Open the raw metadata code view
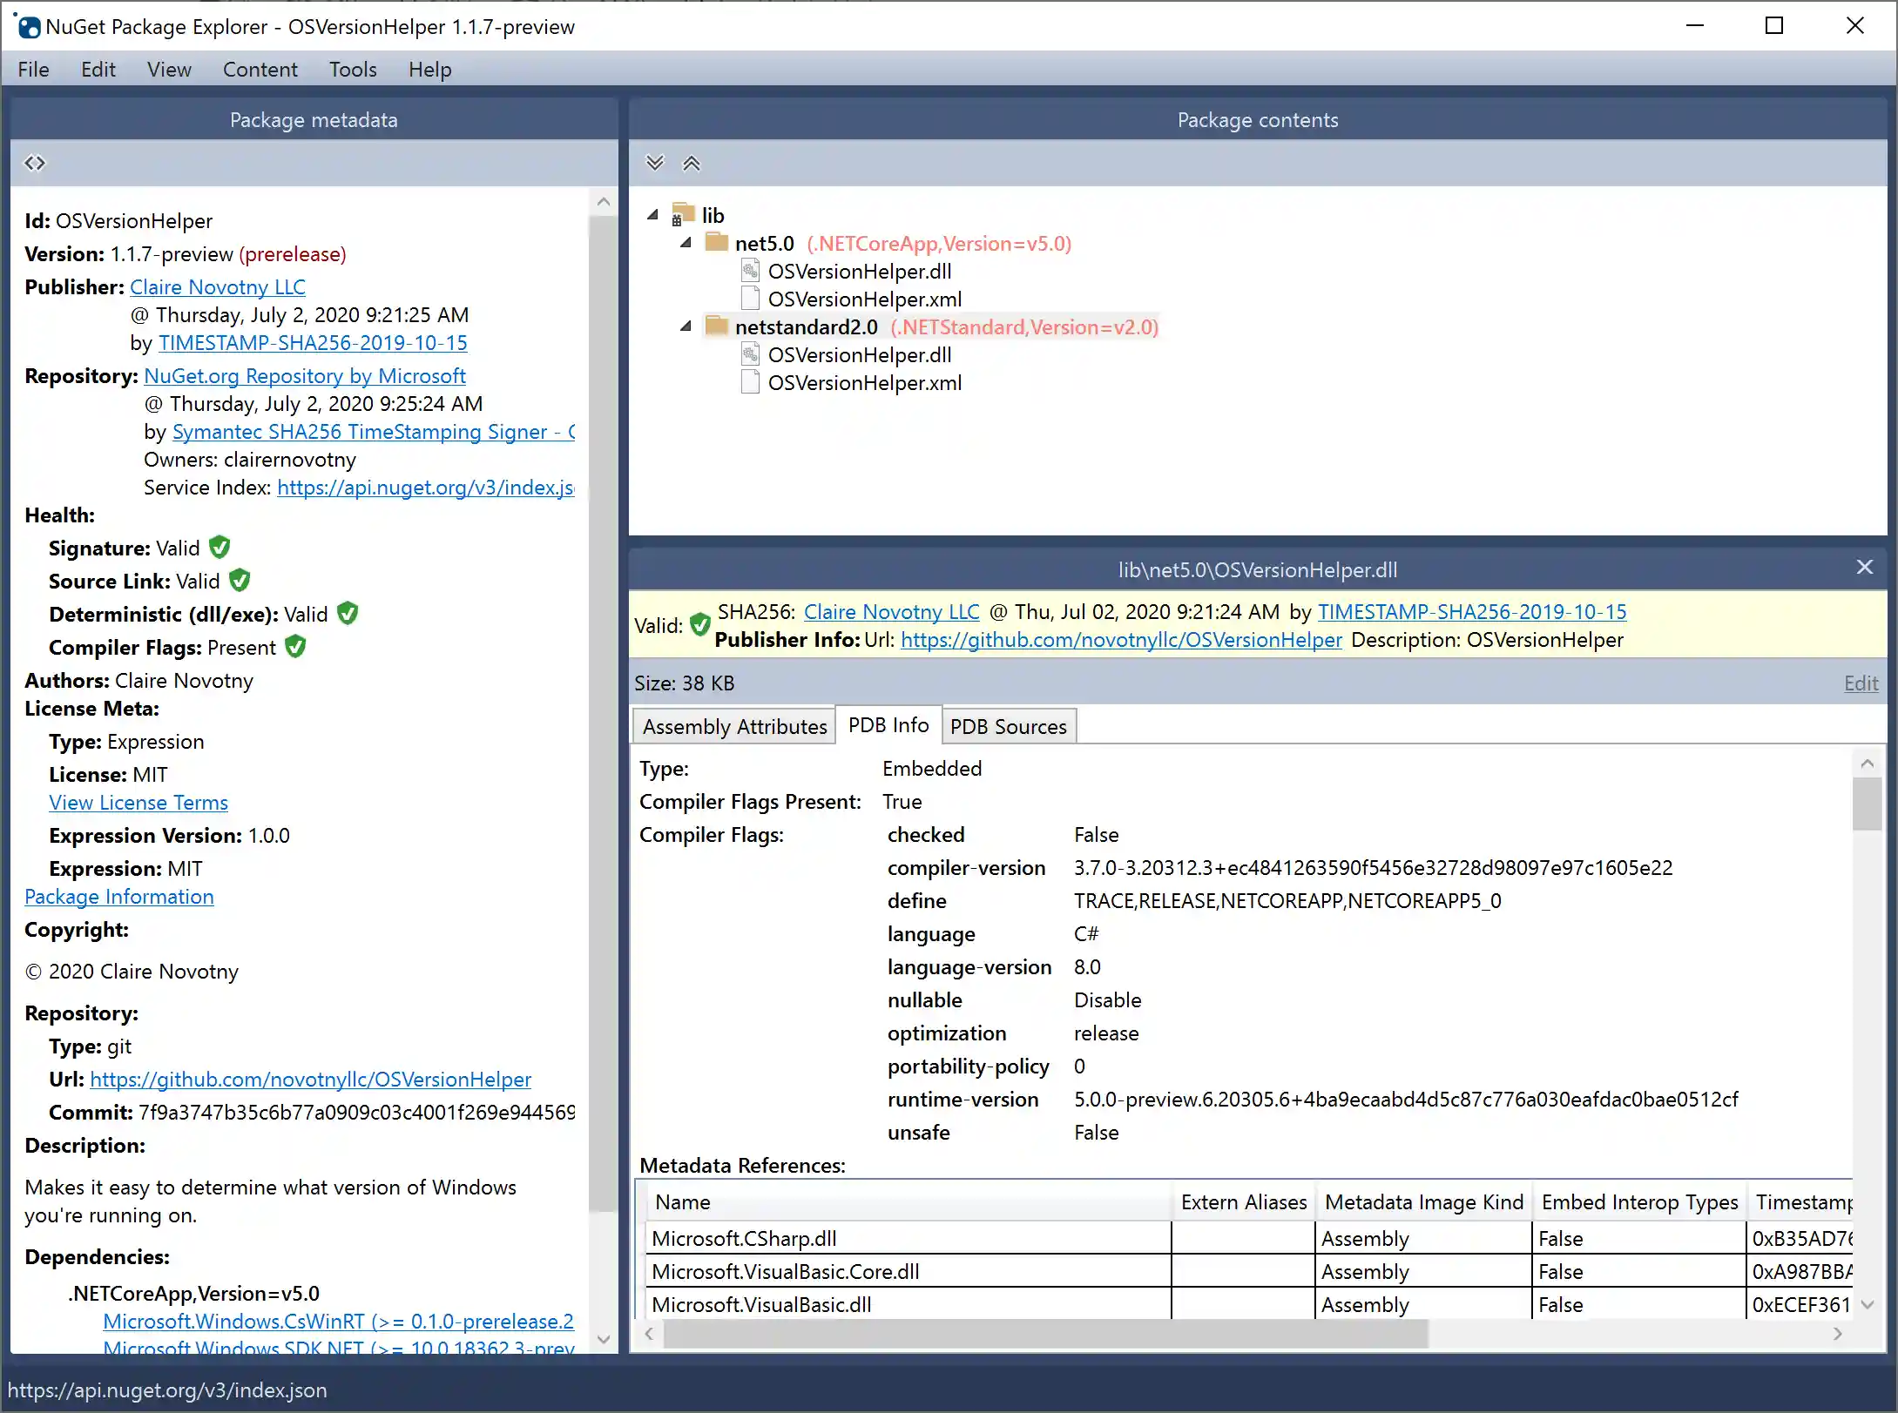1898x1413 pixels. coord(35,163)
